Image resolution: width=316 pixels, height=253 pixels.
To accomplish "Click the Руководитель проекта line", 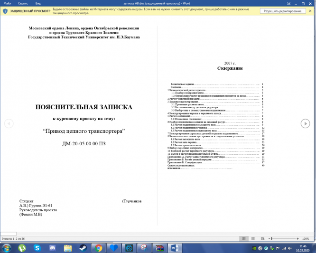I will point(38,210).
